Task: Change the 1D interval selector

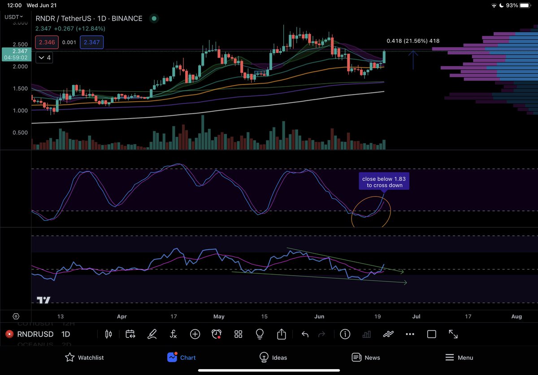Action: (x=65, y=334)
